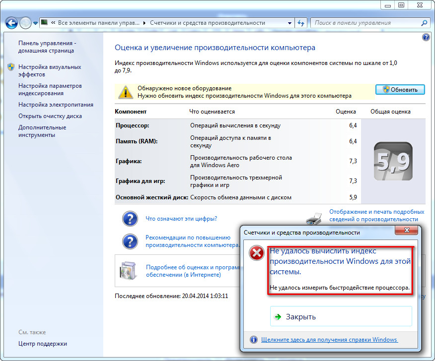Image resolution: width=435 pixels, height=361 pixels.
Task: Open 'Щелкните здесь для получения справки Windows'
Action: [329, 340]
